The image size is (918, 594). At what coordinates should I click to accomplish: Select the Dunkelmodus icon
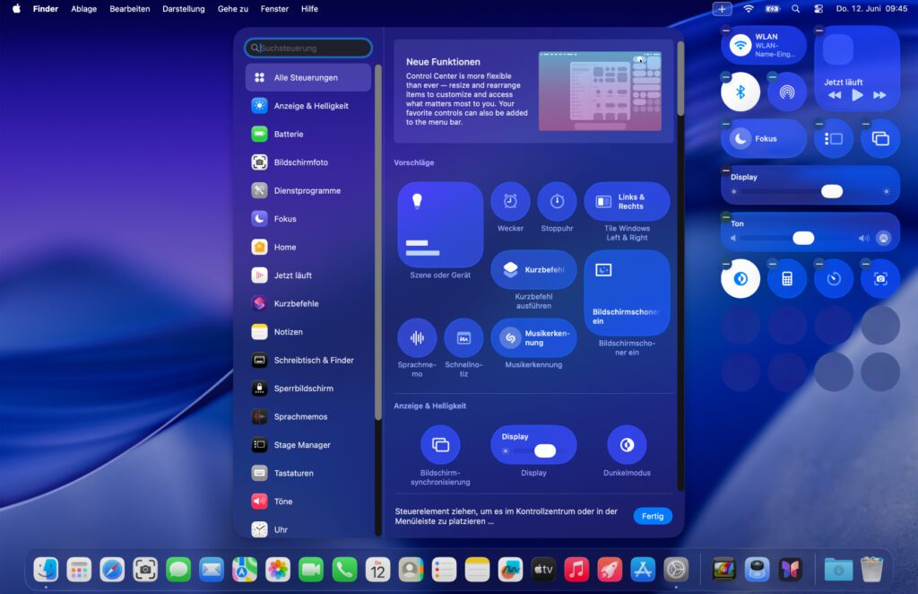coord(627,444)
